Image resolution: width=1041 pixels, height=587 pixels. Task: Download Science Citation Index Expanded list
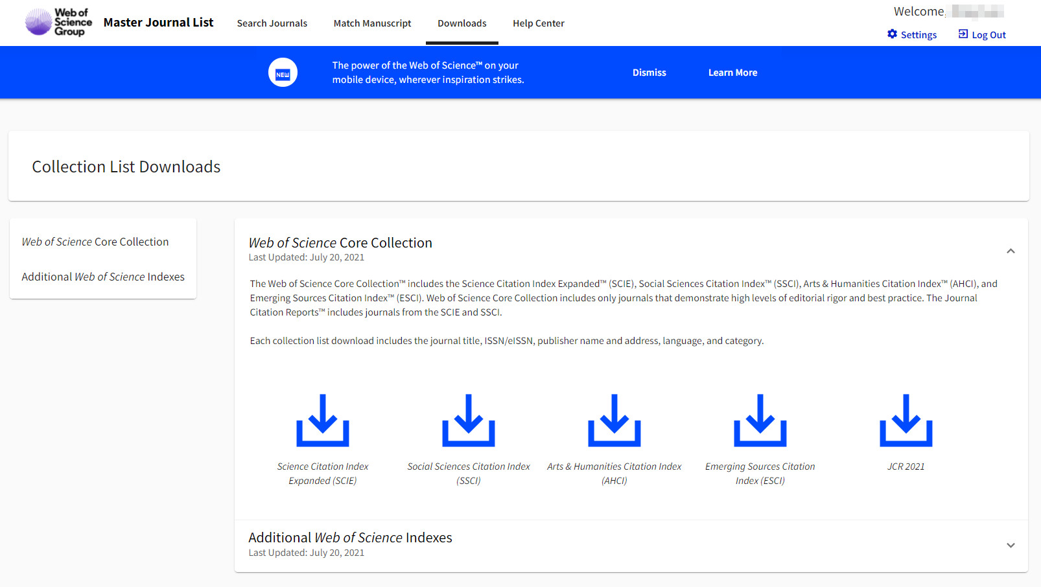coord(323,420)
